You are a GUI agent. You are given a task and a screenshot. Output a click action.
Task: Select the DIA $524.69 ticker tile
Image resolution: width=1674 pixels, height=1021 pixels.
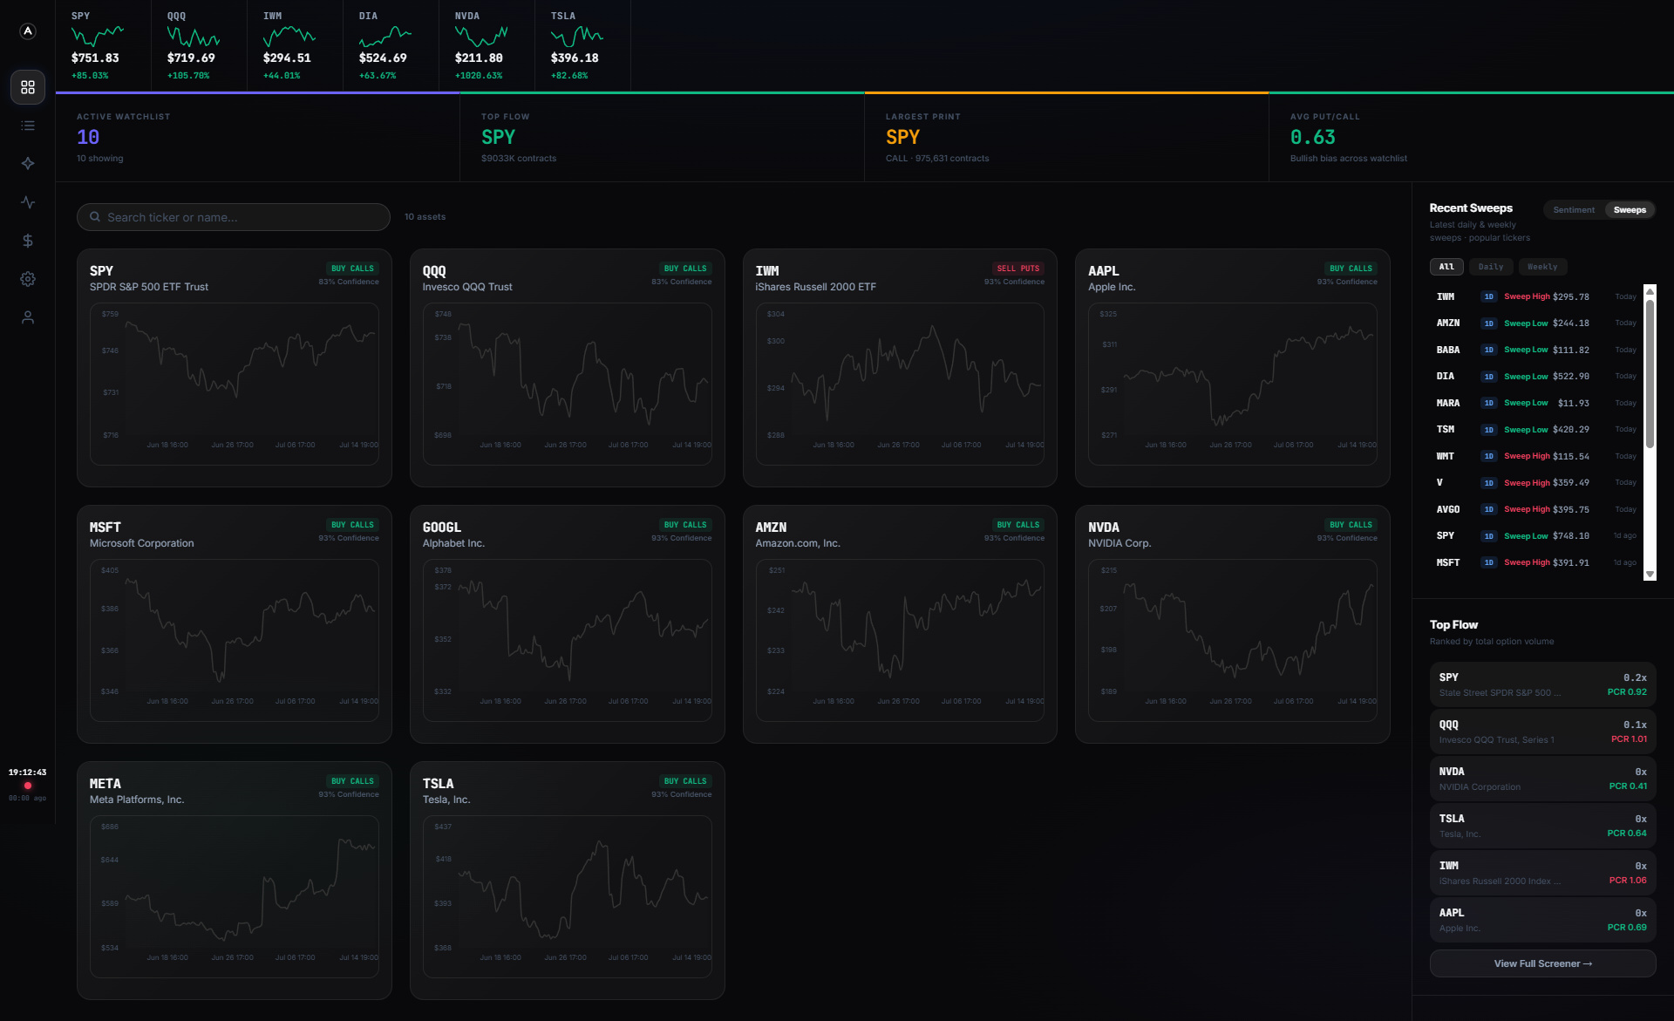391,46
